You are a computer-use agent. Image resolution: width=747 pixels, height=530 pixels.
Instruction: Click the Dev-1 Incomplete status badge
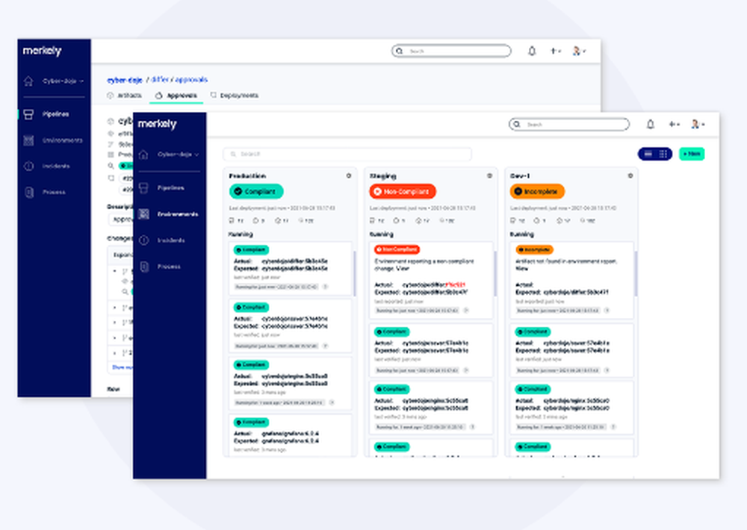537,191
